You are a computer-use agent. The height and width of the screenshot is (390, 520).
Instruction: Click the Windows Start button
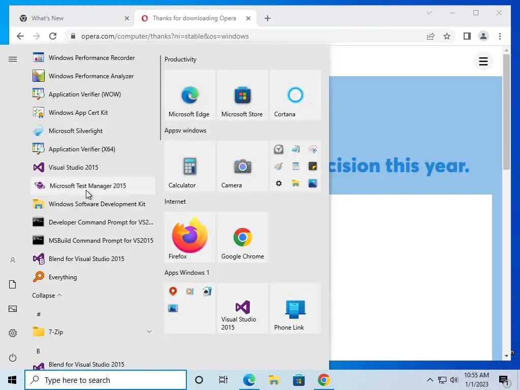pyautogui.click(x=12, y=380)
